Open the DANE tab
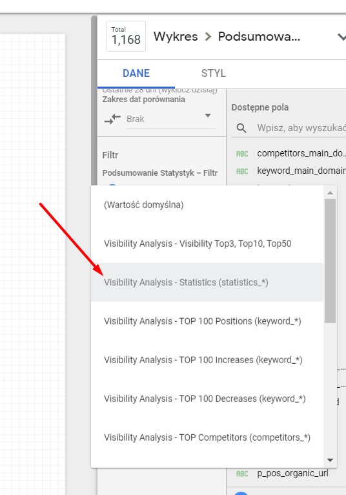 (x=136, y=73)
